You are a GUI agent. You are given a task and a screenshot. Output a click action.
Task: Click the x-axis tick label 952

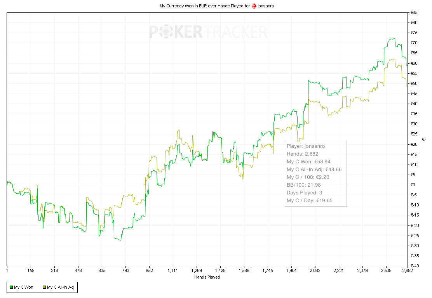pyautogui.click(x=149, y=270)
